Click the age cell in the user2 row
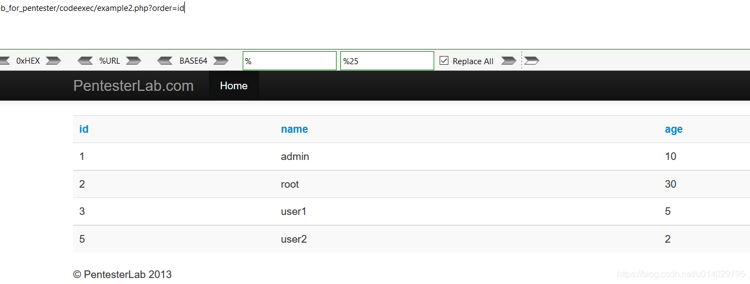 pos(704,239)
